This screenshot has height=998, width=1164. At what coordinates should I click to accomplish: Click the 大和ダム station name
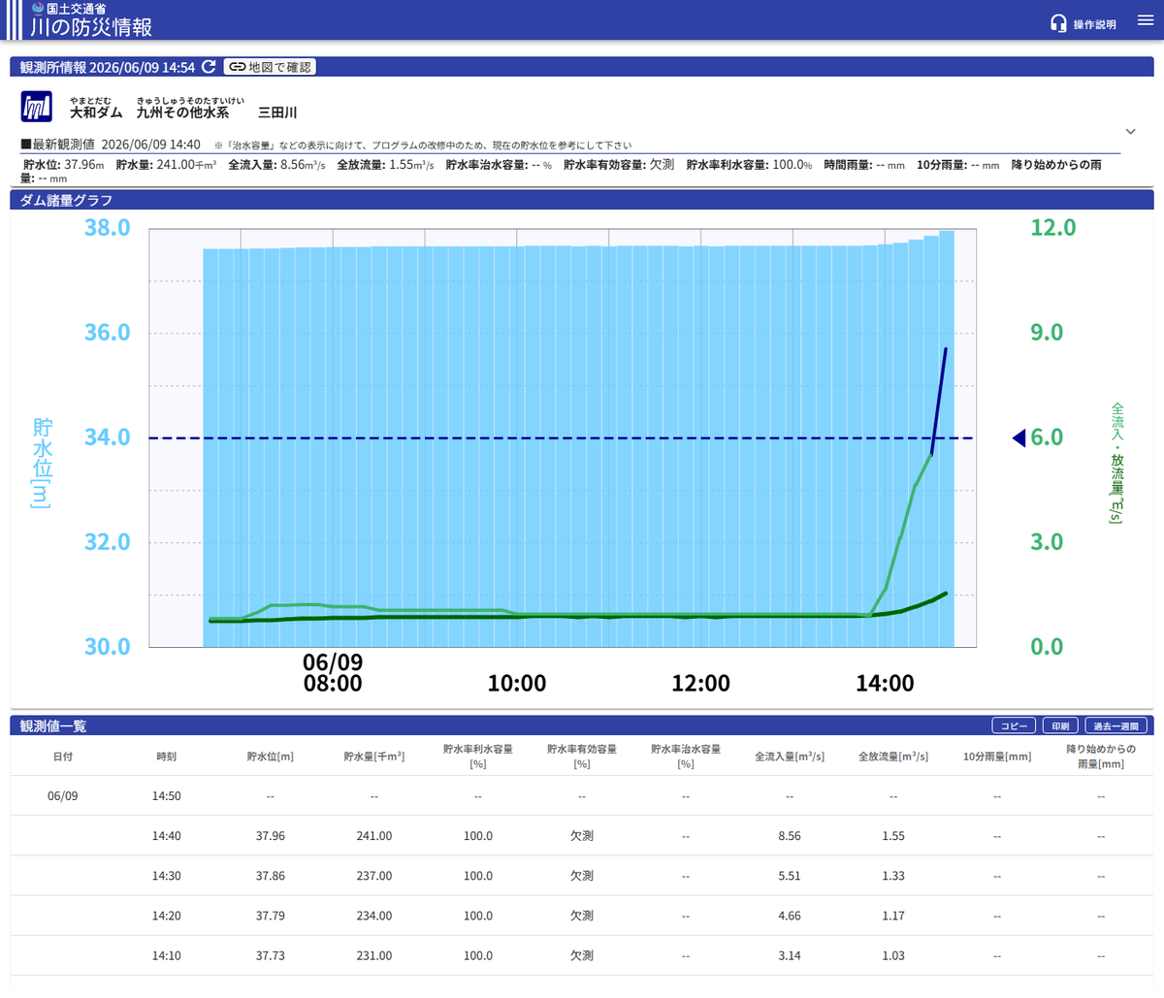pos(96,113)
